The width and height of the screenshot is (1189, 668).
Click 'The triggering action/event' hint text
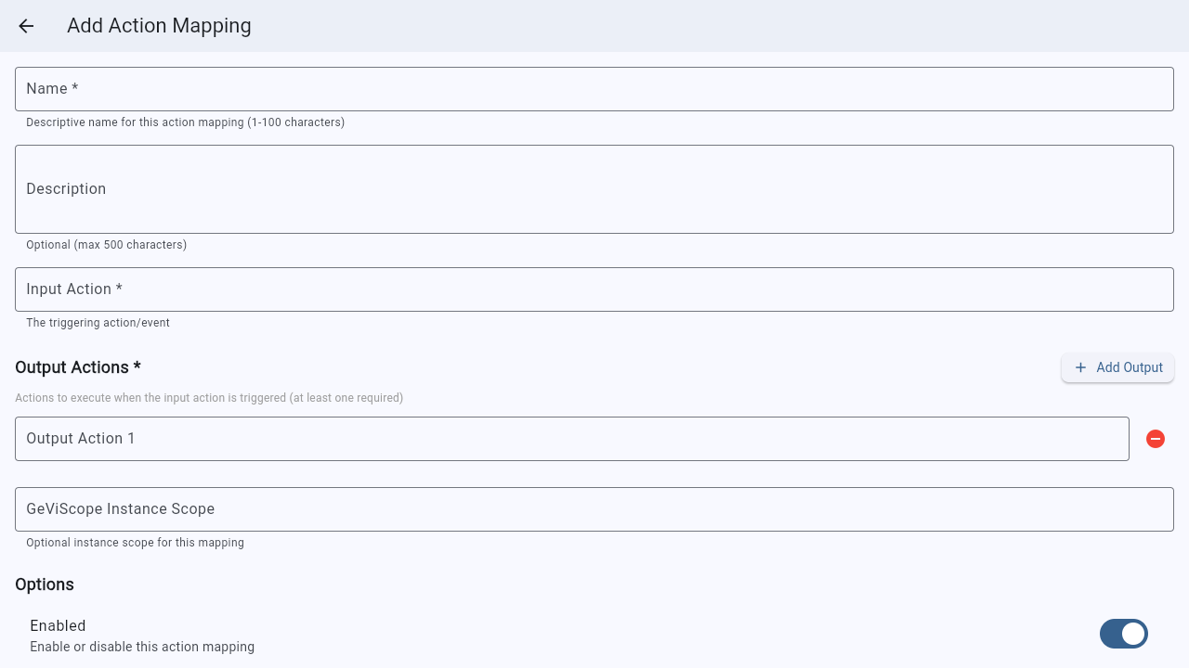click(98, 323)
